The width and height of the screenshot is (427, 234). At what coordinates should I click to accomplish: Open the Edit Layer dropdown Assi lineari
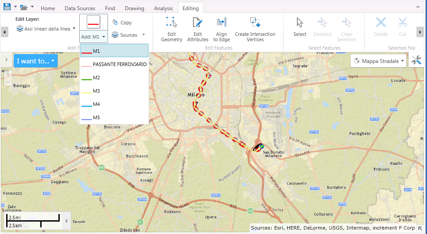pyautogui.click(x=46, y=29)
